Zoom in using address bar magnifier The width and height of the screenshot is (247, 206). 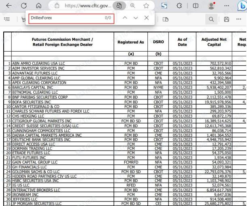(x=133, y=6)
